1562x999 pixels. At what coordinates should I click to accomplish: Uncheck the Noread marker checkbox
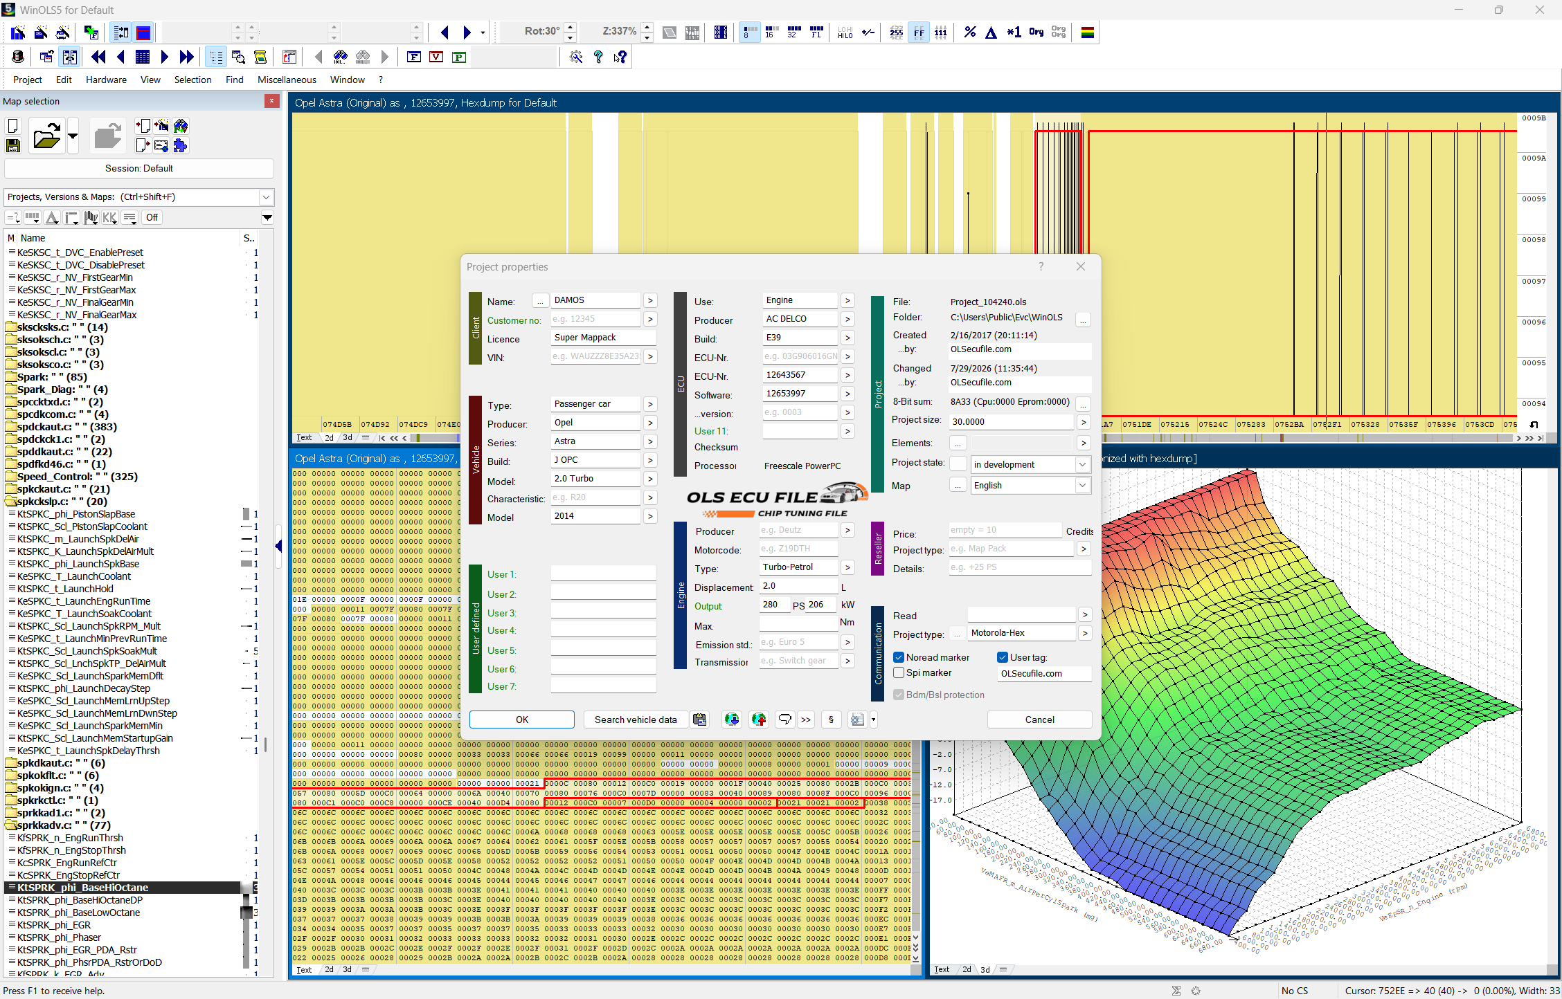point(899,657)
